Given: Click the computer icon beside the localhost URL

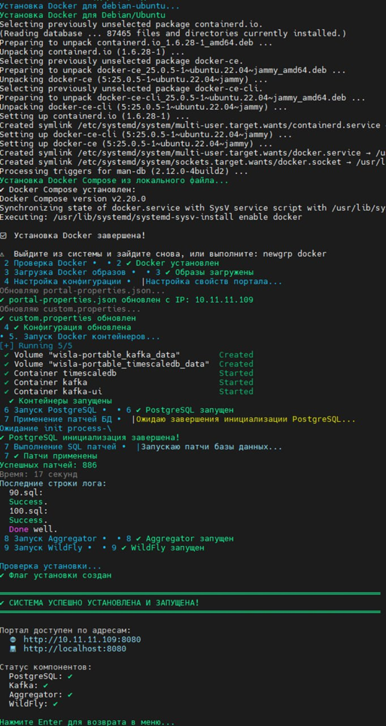Looking at the screenshot, I should tap(12, 649).
